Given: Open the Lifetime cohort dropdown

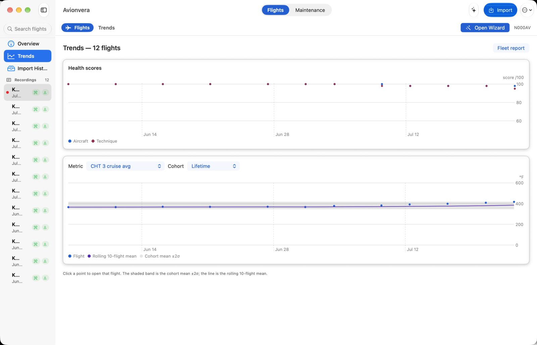Looking at the screenshot, I should [x=213, y=166].
